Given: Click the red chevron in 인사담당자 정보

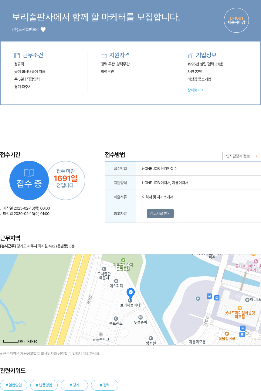Looking at the screenshot, I should pos(256,156).
